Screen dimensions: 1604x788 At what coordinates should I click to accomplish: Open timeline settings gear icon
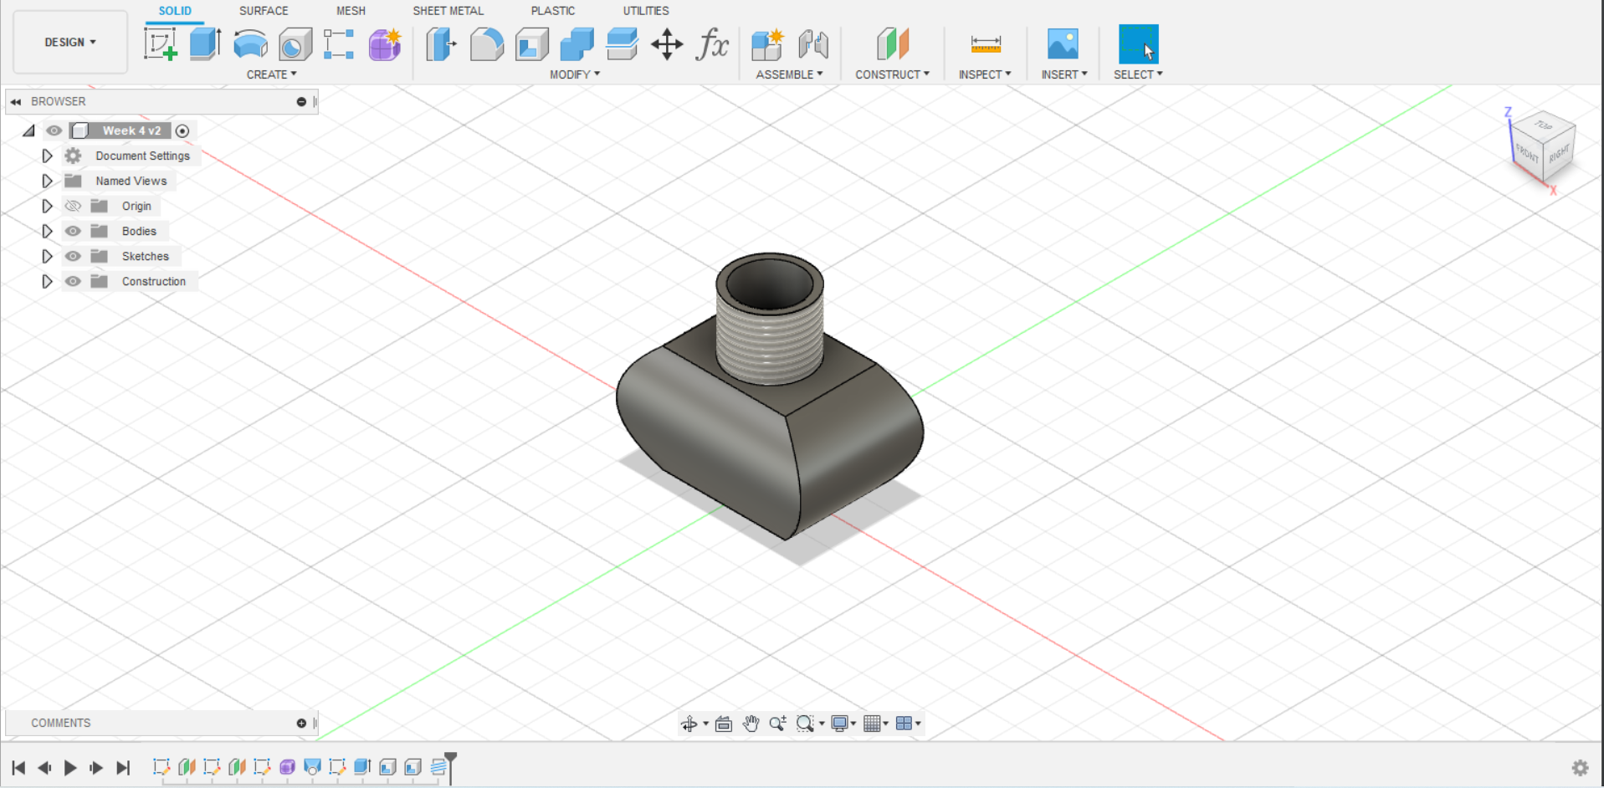pyautogui.click(x=1580, y=767)
